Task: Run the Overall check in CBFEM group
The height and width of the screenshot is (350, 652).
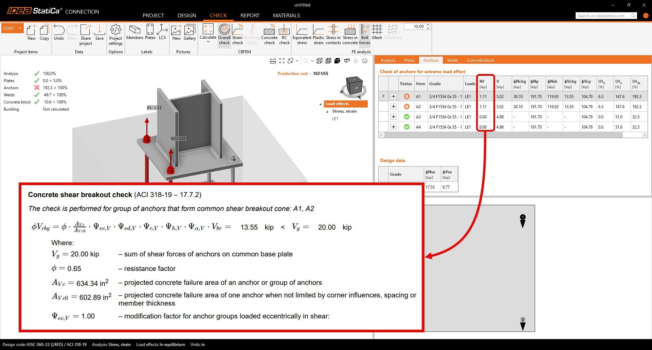Action: click(224, 34)
